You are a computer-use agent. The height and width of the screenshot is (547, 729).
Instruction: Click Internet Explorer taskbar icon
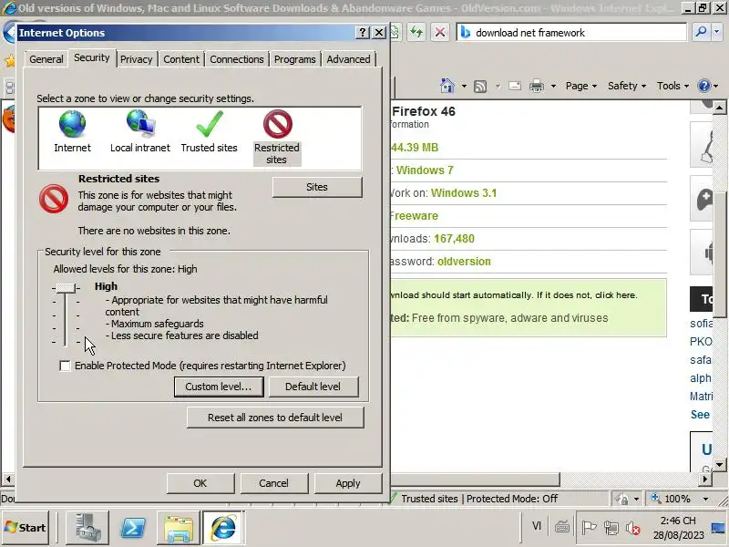(223, 528)
